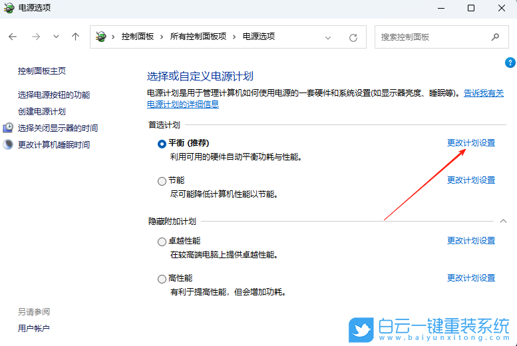Click the window title bar power icon
The image size is (517, 346).
coord(9,8)
